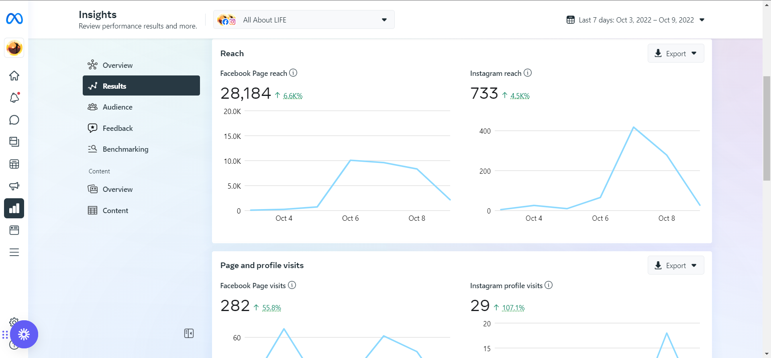Go to Home in the left sidebar
The height and width of the screenshot is (358, 771).
pyautogui.click(x=14, y=75)
